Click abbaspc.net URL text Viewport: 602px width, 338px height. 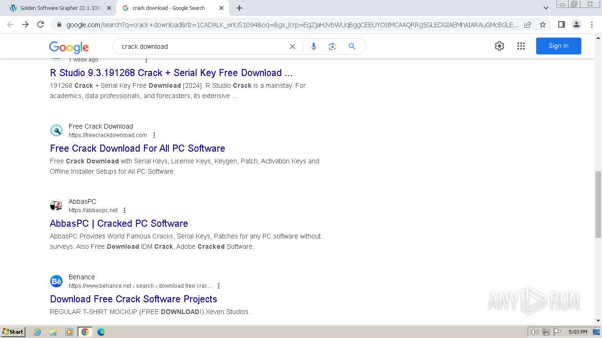pyautogui.click(x=93, y=210)
